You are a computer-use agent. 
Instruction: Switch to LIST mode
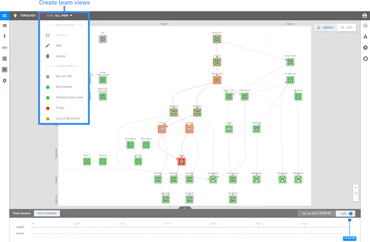(x=347, y=27)
